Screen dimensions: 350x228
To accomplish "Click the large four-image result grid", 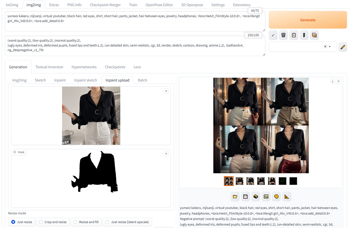I will tap(261, 125).
